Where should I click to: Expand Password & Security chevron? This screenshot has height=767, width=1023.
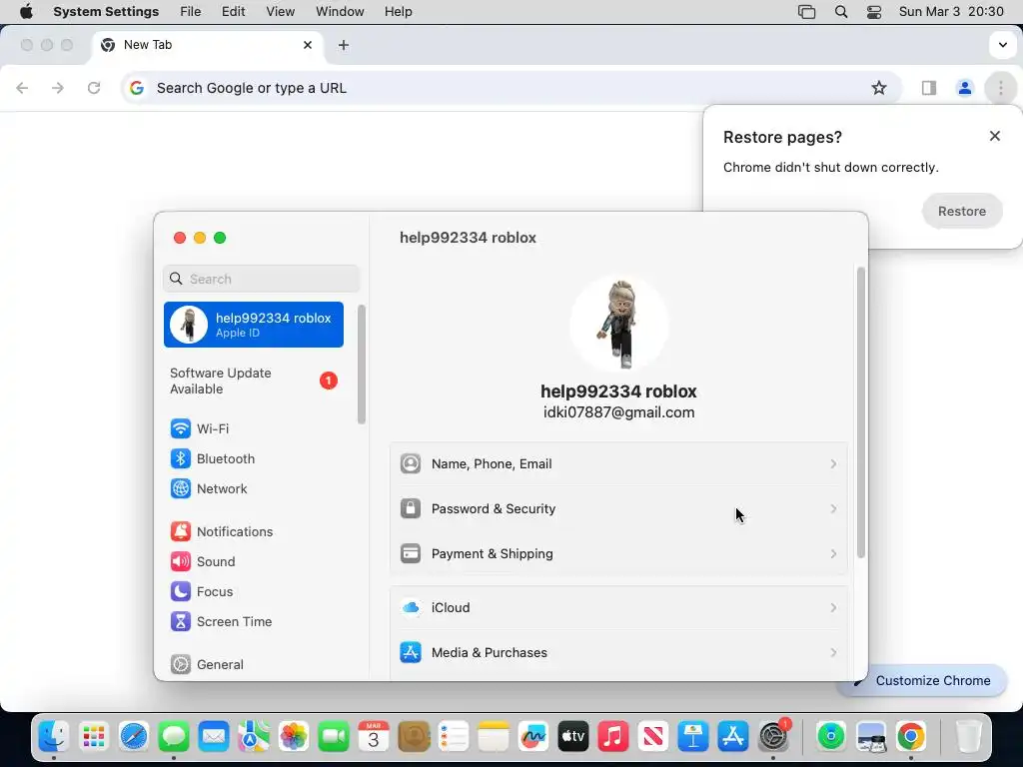point(833,508)
